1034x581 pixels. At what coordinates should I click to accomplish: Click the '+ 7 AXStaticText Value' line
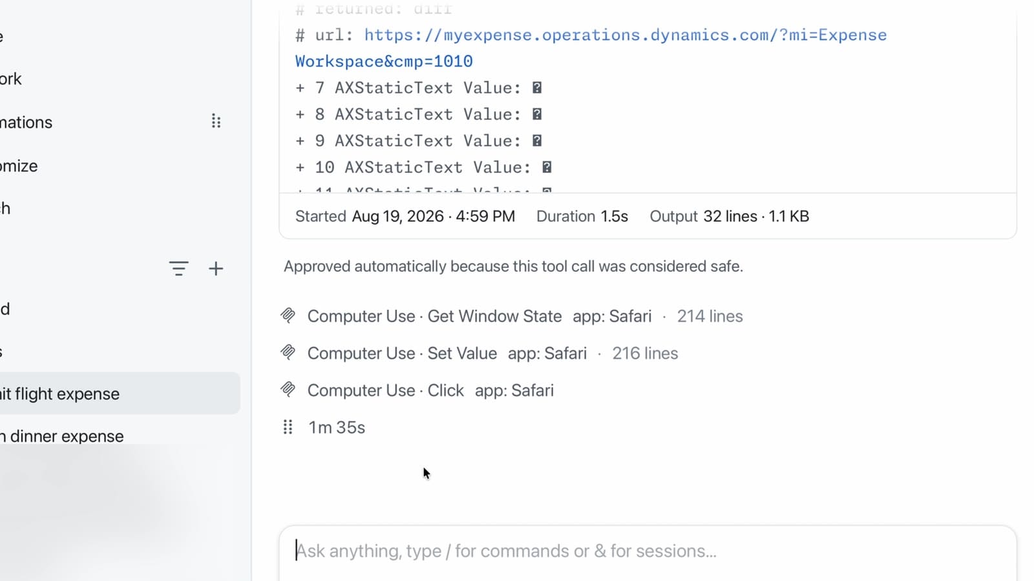pos(419,88)
